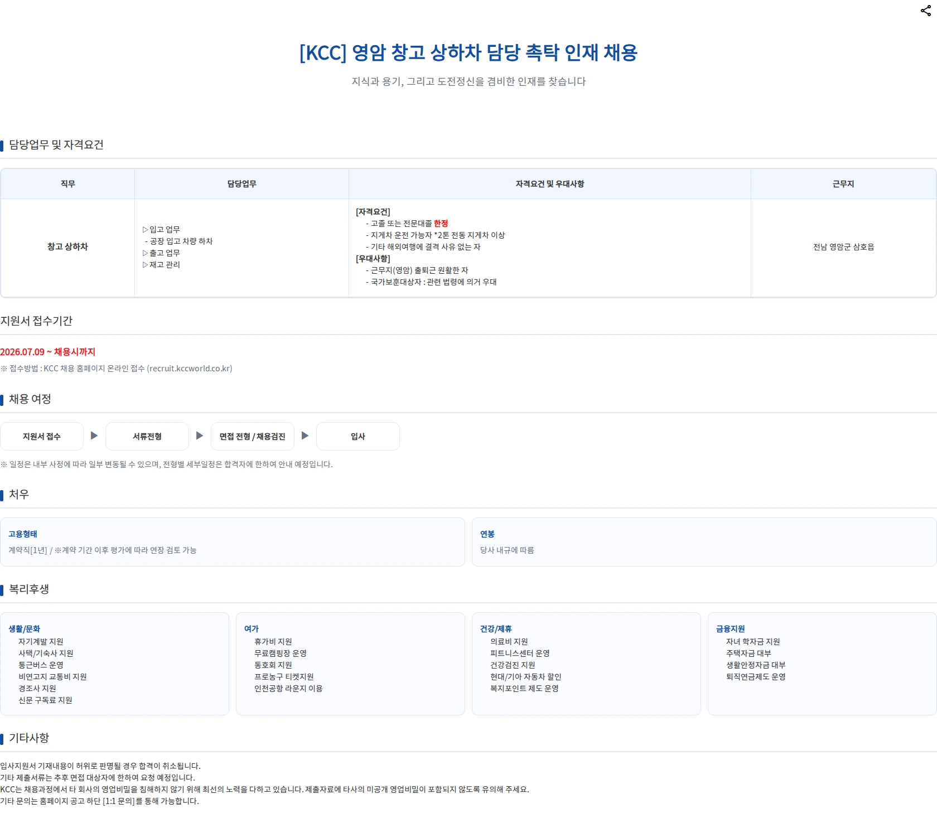Click the 기타사항 section heading
Viewport: 937px width, 823px height.
point(29,738)
